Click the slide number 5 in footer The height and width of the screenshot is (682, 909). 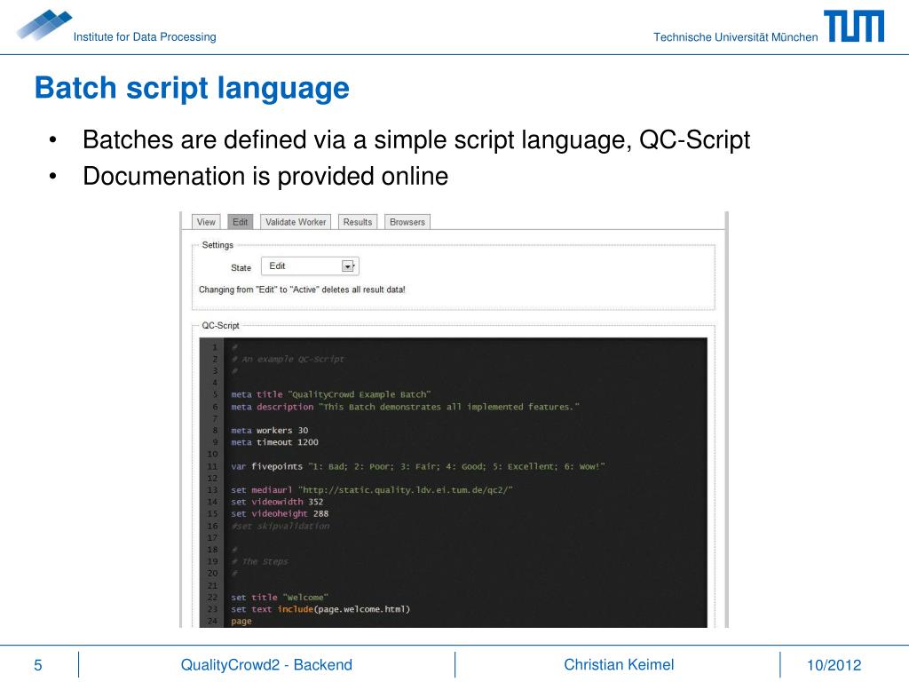[38, 665]
